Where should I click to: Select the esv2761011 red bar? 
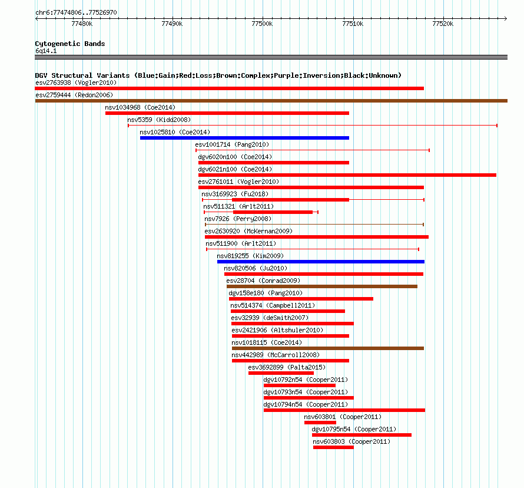click(311, 187)
